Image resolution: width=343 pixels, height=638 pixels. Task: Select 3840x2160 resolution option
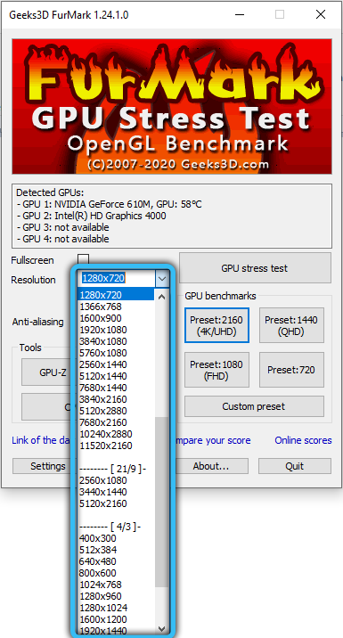click(116, 399)
